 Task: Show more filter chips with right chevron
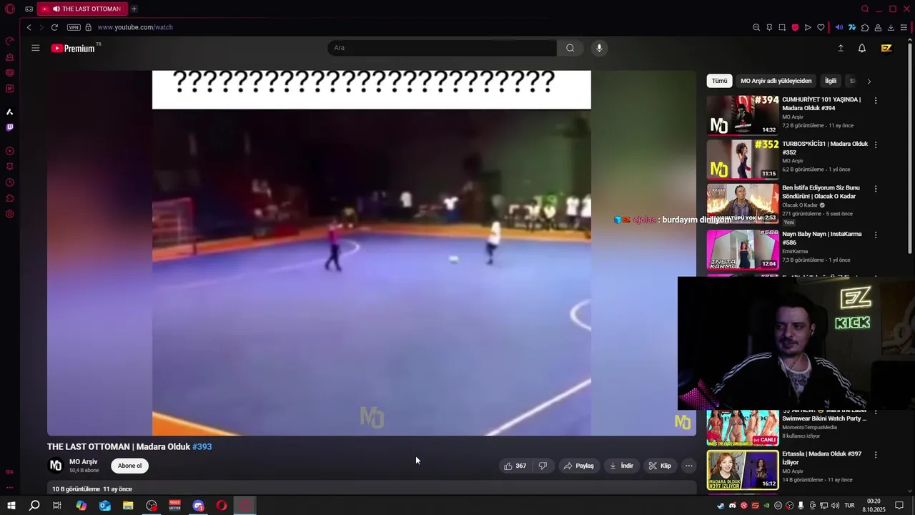click(869, 81)
